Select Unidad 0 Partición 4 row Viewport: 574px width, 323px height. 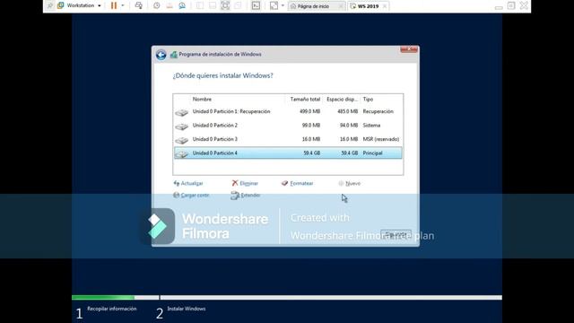tap(288, 153)
